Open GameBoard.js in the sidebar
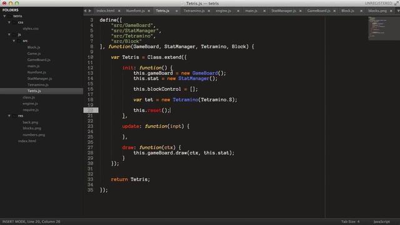The height and width of the screenshot is (225, 400). pos(39,60)
